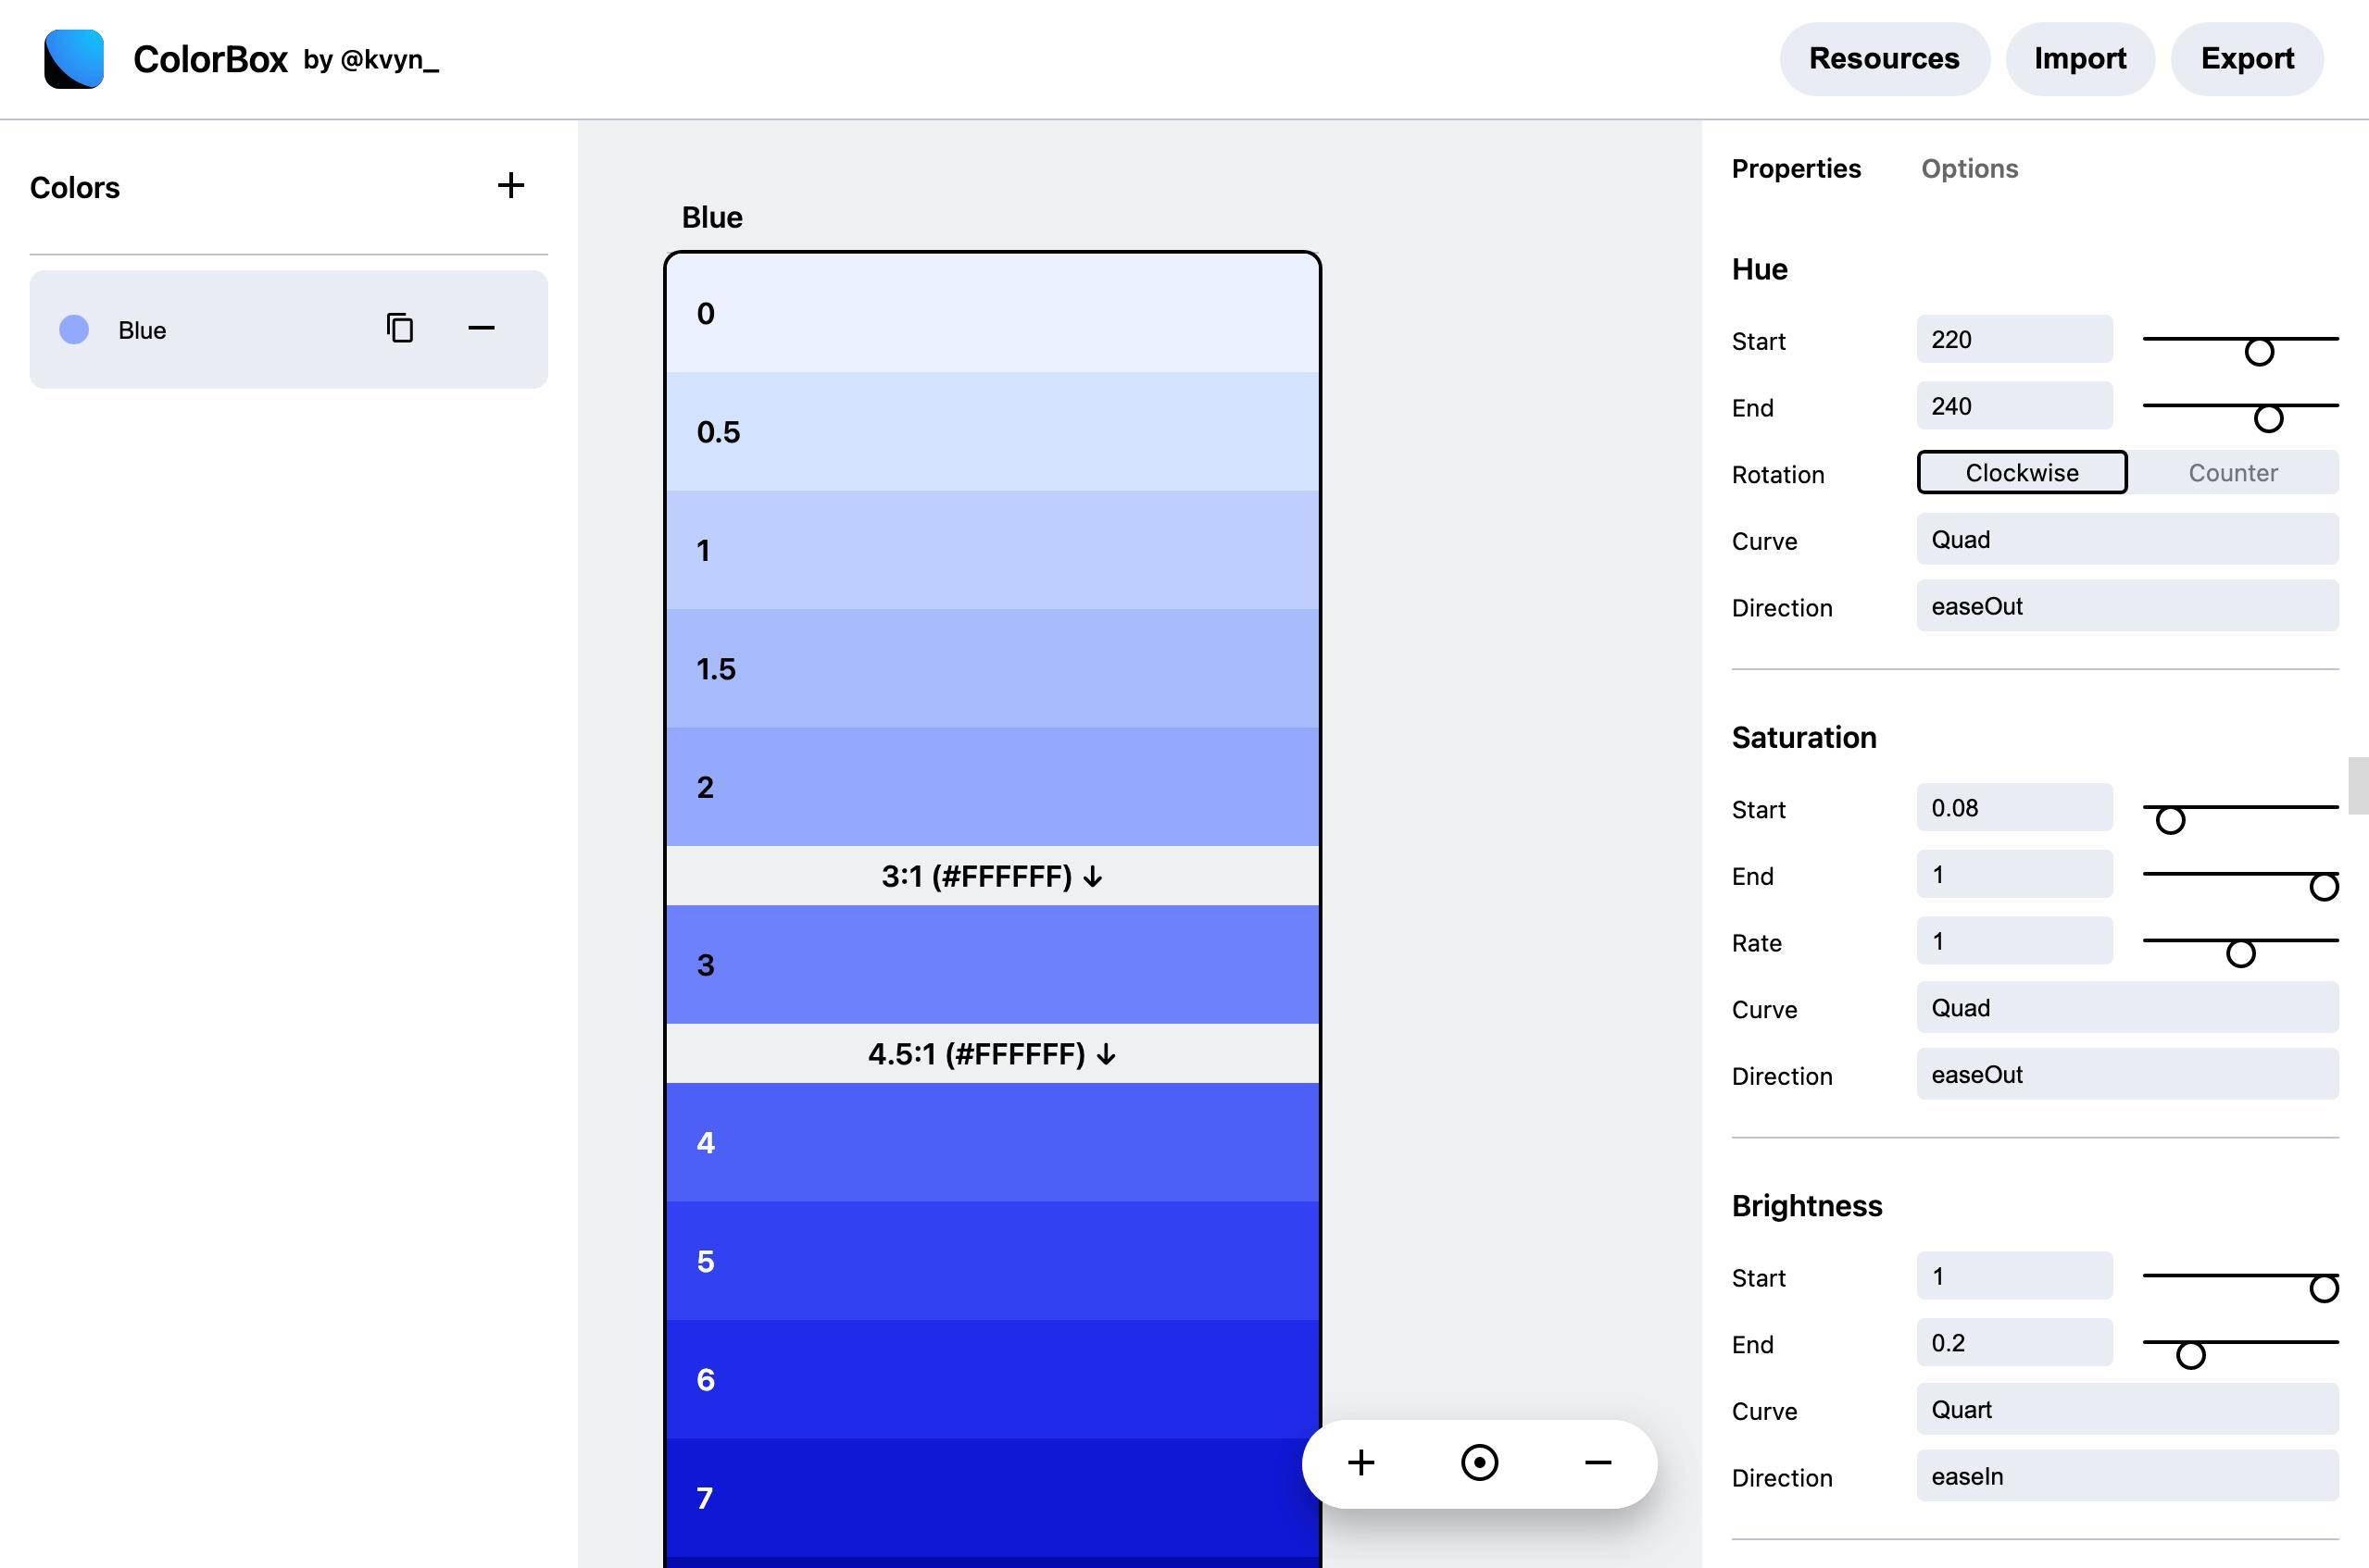Duplicate the Blue color with copy icon
This screenshot has width=2369, height=1568.
(x=400, y=328)
